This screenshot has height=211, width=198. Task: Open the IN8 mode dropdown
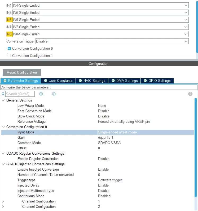tap(100, 34)
